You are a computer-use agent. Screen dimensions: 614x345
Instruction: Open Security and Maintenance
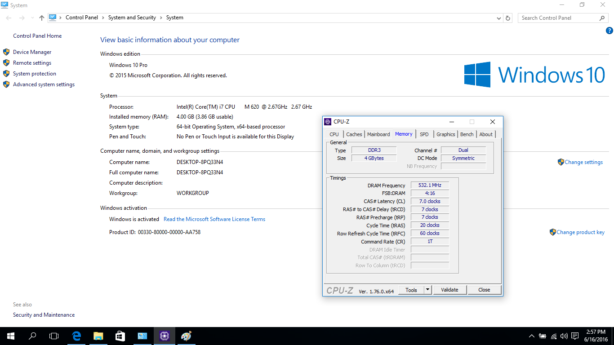[44, 315]
